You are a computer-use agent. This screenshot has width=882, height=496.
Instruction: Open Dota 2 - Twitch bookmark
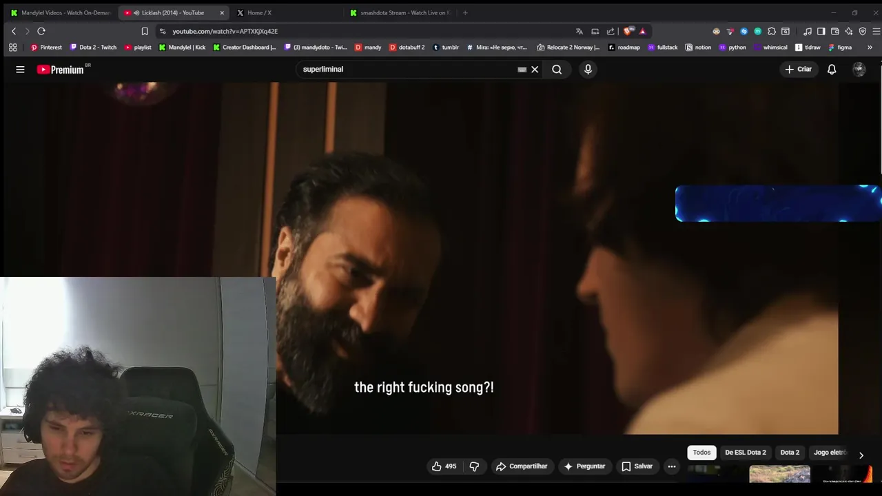93,48
